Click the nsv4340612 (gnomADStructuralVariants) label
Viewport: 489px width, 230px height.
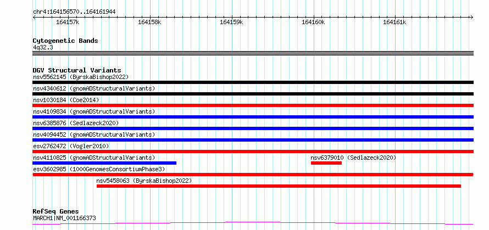[94, 88]
